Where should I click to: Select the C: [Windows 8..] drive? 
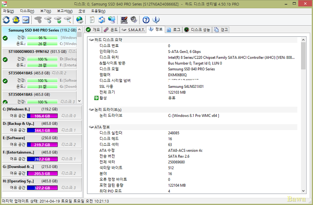point(42,113)
